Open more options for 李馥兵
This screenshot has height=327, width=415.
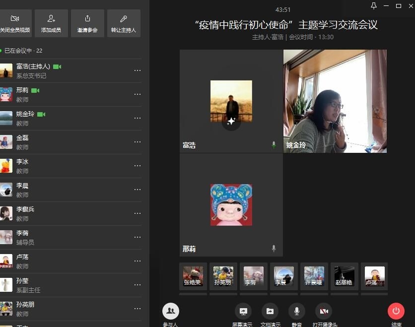click(x=138, y=213)
